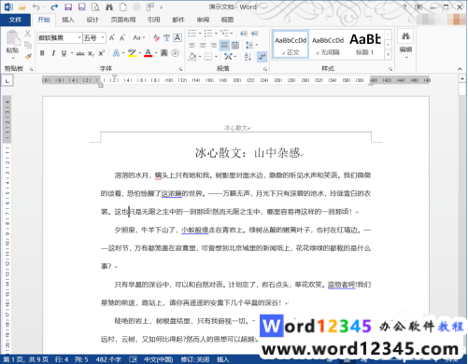
Task: Sort text with the A-Z sort icon
Action: (x=248, y=57)
